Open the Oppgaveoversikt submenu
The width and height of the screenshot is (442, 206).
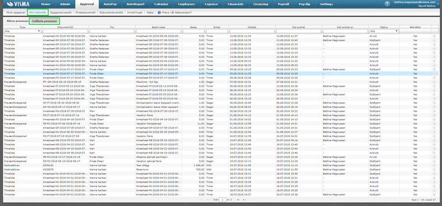(x=61, y=12)
